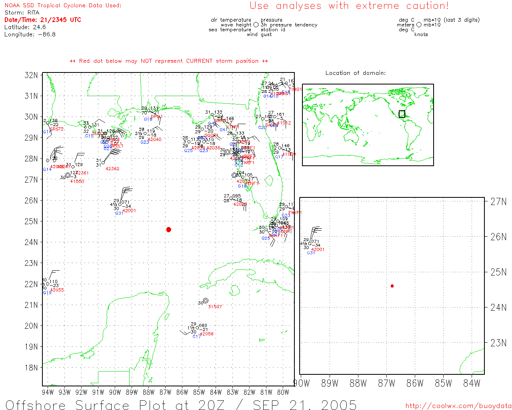Click the blue G31 label in inset map

coord(311,253)
